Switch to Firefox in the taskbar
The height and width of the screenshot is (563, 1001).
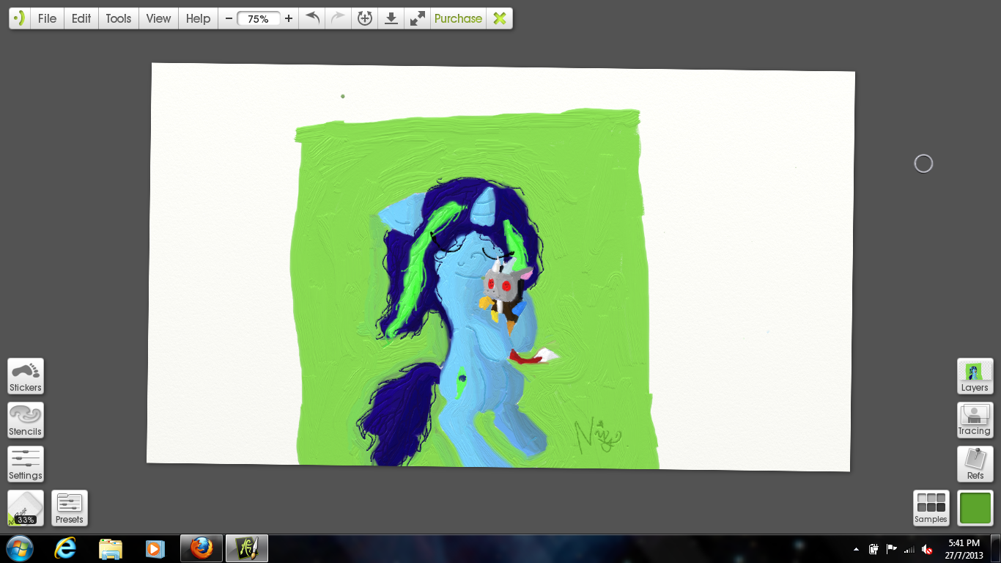click(201, 548)
